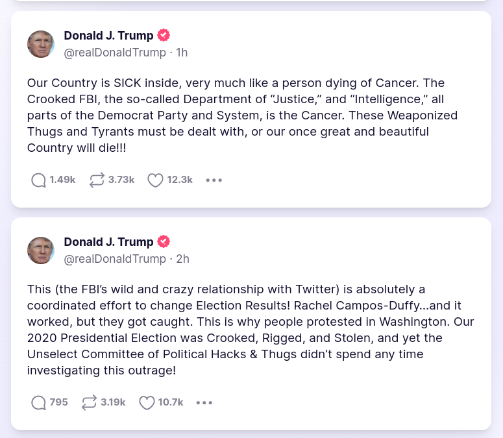Click Donald J. Trump name on 2h post
The width and height of the screenshot is (503, 438).
(x=108, y=241)
